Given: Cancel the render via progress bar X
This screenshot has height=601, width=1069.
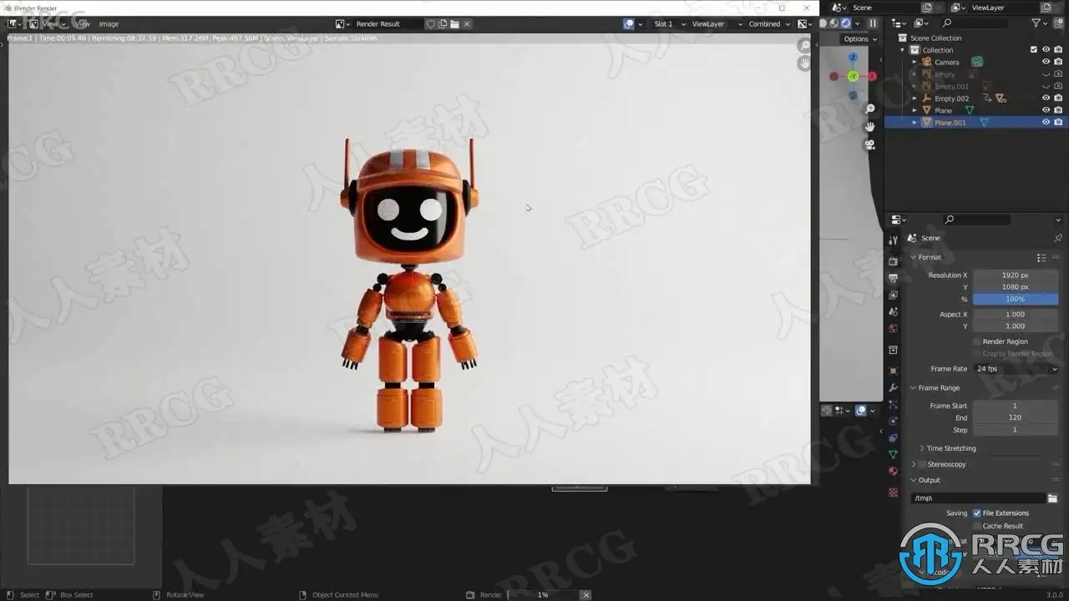Looking at the screenshot, I should (x=585, y=594).
